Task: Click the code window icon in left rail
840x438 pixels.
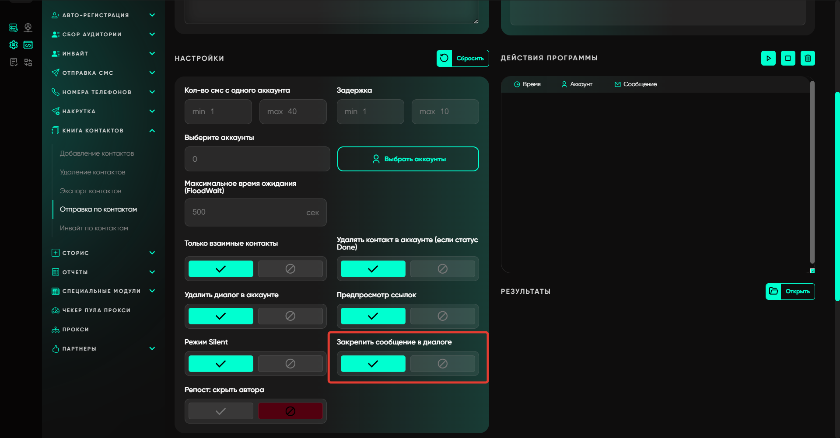Action: (28, 45)
